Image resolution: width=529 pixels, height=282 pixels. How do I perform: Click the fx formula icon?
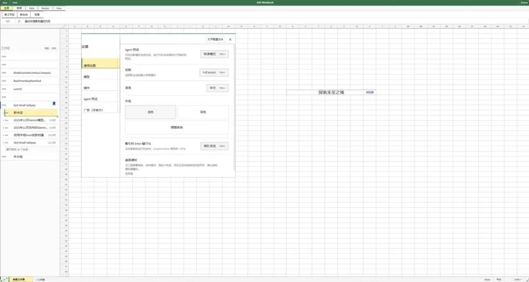click(19, 21)
